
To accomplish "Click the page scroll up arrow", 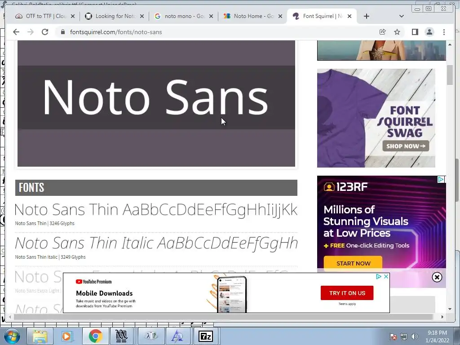I will (450, 44).
